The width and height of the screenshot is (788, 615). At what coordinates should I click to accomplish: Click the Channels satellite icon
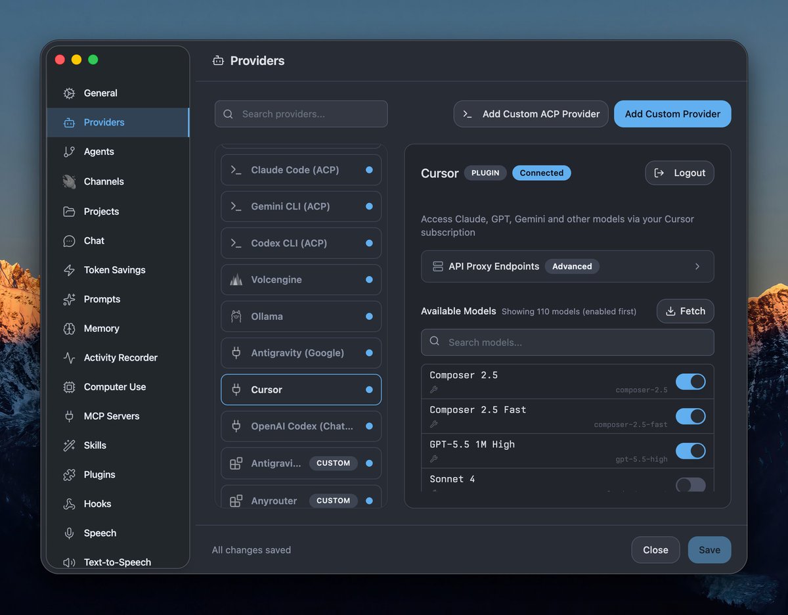(69, 181)
